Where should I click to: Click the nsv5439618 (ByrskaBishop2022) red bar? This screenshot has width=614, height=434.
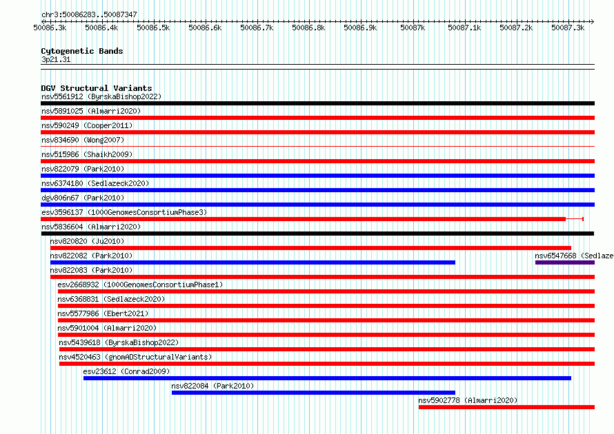327,349
